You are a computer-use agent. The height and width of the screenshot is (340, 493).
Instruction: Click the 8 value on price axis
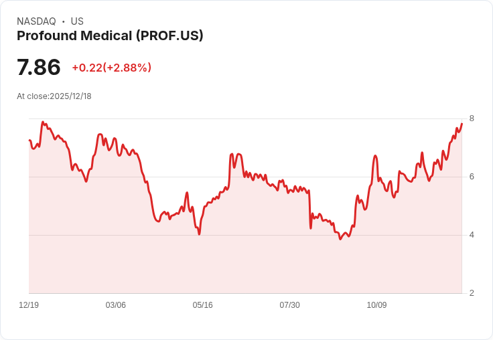472,118
